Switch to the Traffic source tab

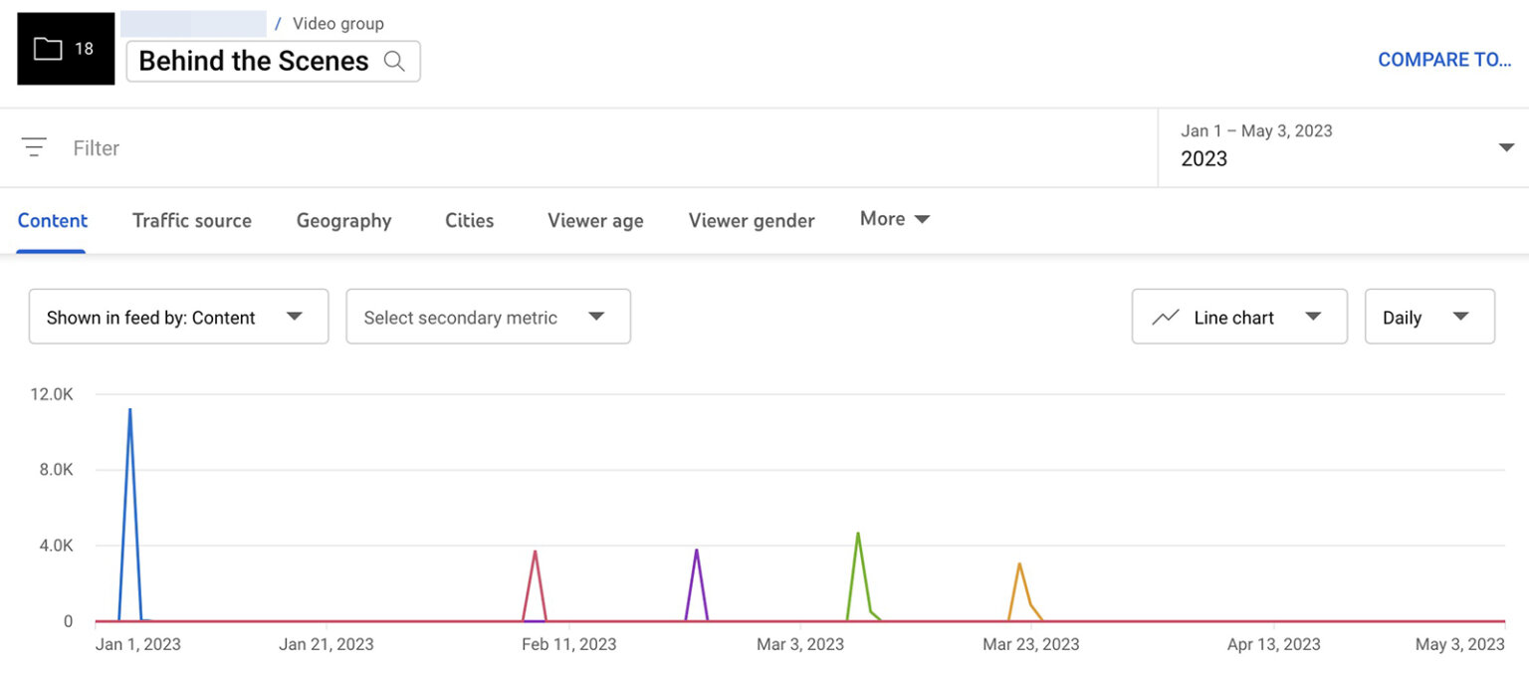tap(192, 220)
